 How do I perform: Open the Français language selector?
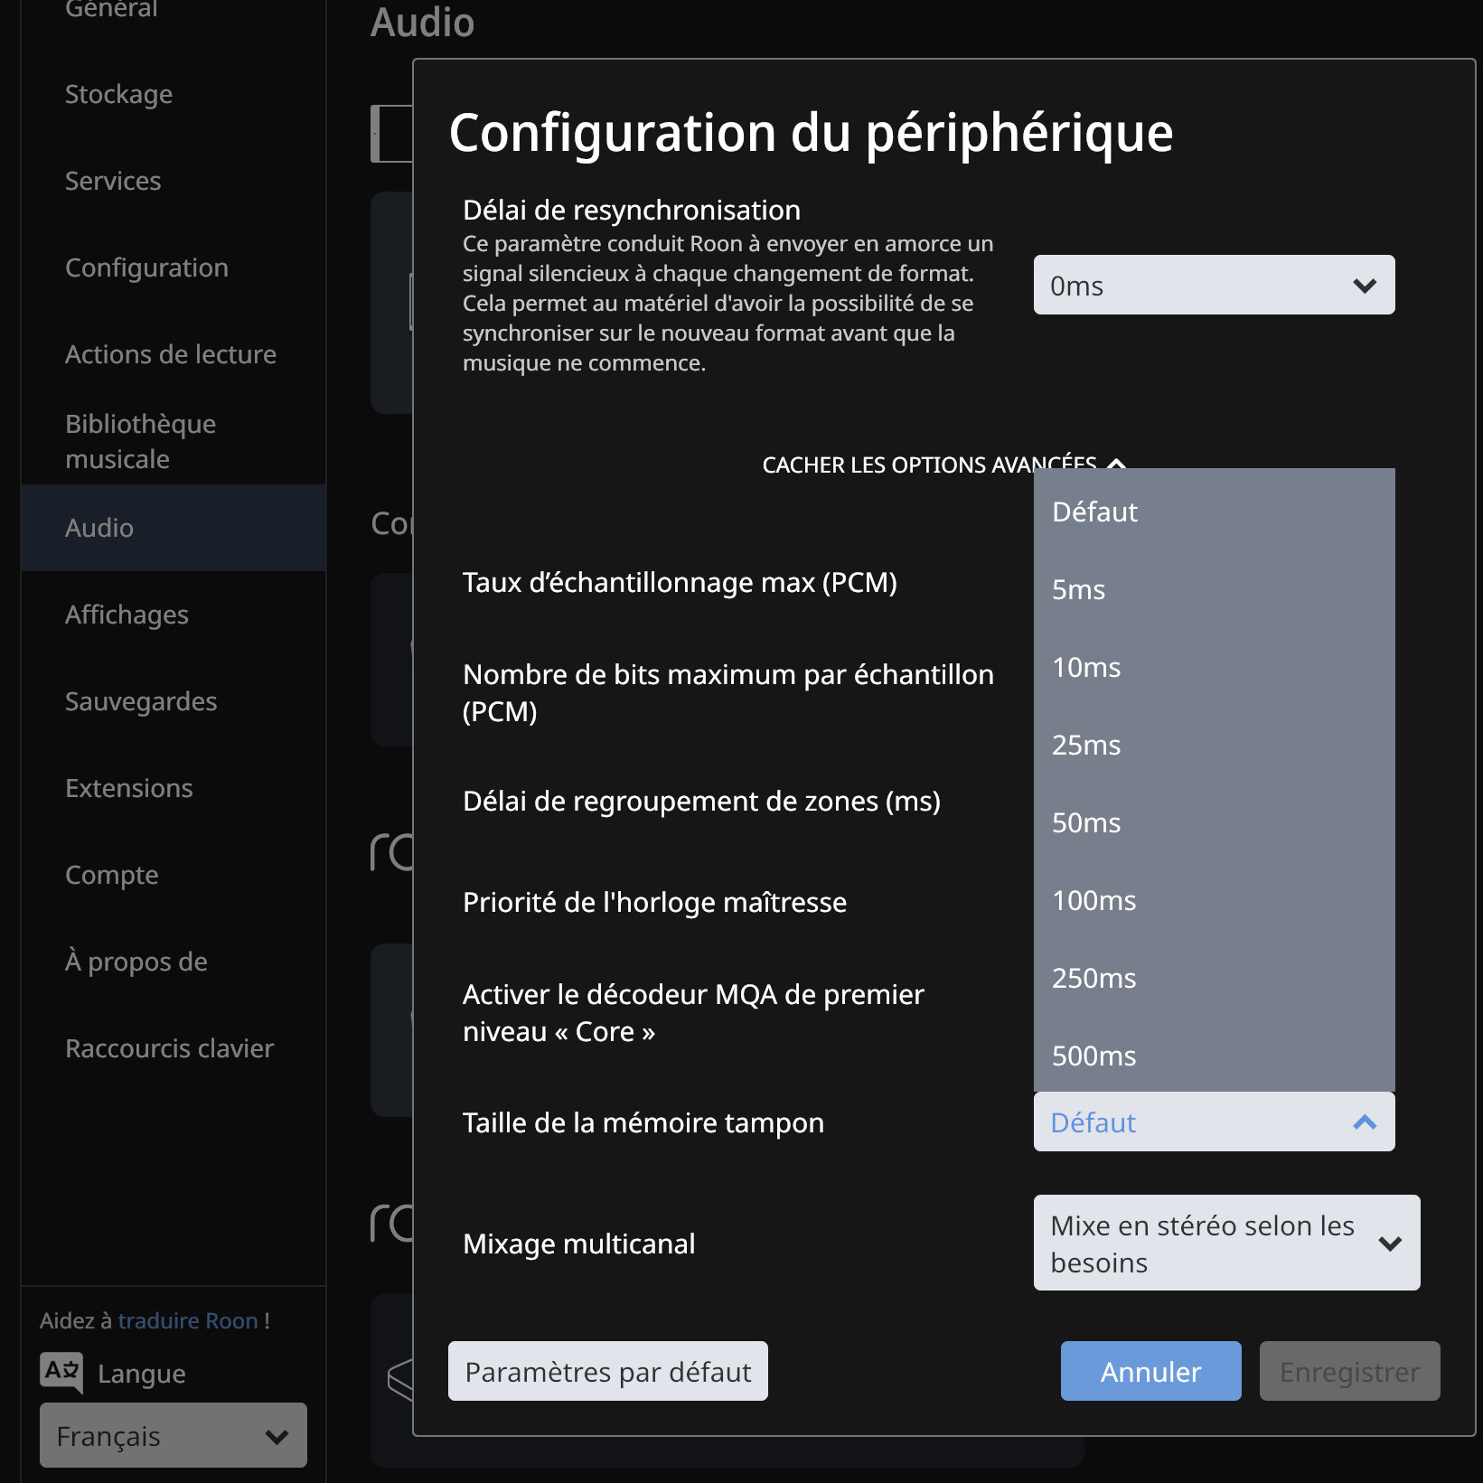click(173, 1436)
